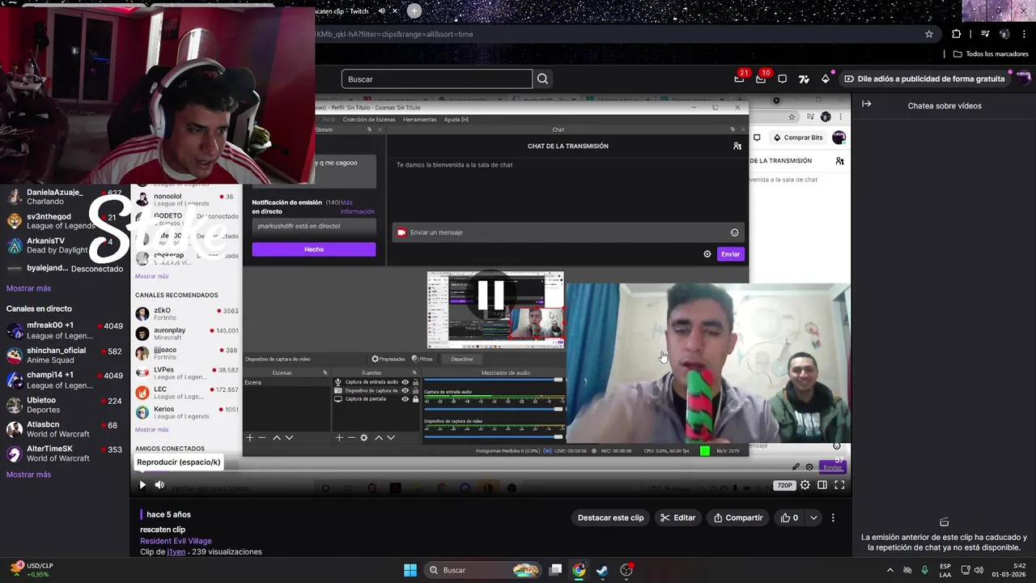The height and width of the screenshot is (583, 1036).
Task: Click the Editar clip button
Action: pos(677,517)
